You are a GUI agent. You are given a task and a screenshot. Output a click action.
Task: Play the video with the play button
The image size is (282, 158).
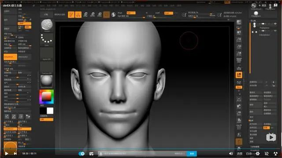(7, 154)
